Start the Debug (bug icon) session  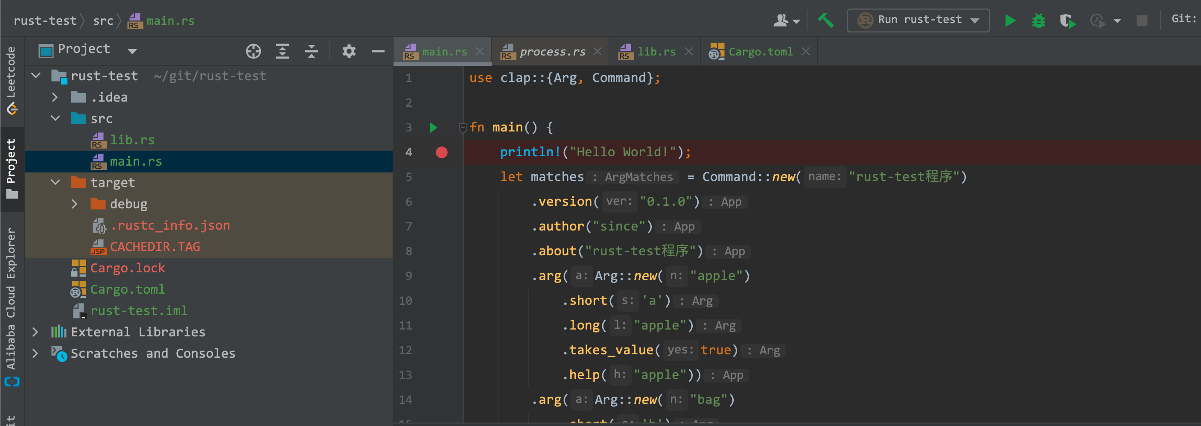[x=1039, y=20]
